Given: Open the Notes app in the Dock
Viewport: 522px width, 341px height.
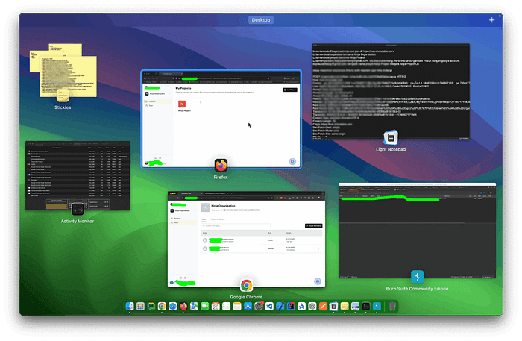Looking at the screenshot, I should click(x=237, y=307).
